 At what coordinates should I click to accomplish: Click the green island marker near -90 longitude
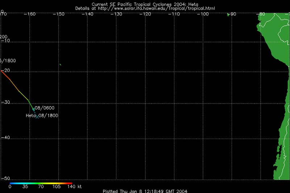click(228, 14)
